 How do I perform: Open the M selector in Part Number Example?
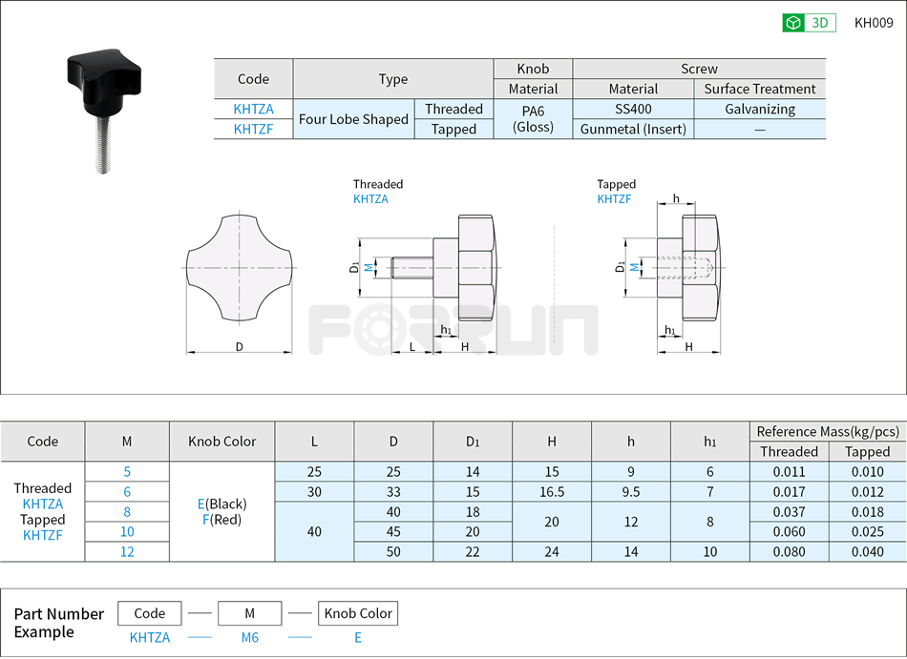pyautogui.click(x=250, y=613)
